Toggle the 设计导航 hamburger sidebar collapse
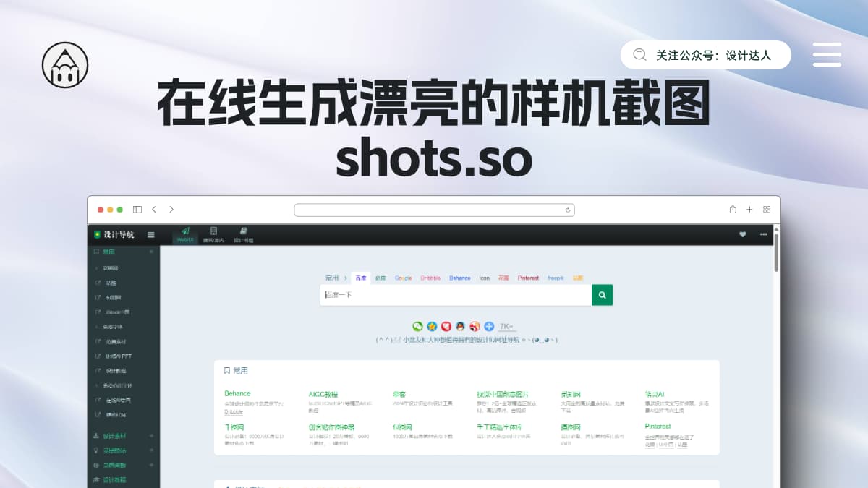Screen dimensions: 868x488 tap(150, 234)
